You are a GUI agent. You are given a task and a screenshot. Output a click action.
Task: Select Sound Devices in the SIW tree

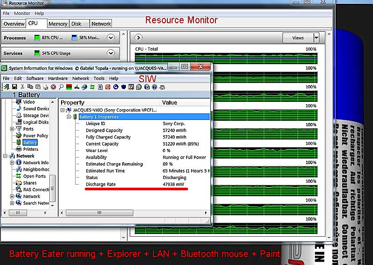(x=36, y=109)
